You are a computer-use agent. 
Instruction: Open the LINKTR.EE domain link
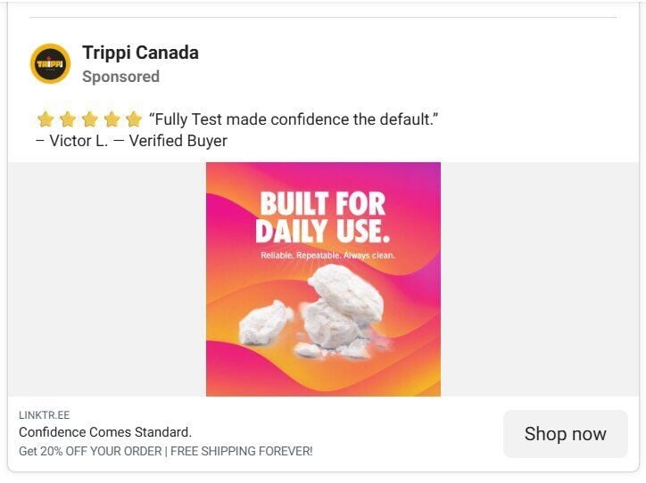click(x=44, y=415)
